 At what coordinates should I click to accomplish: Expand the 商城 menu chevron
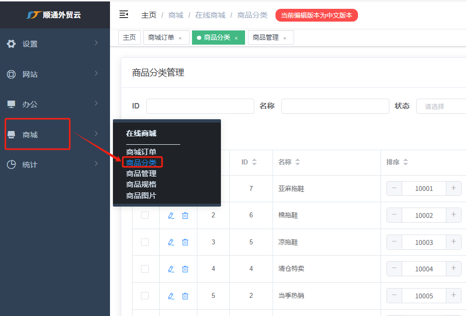coord(96,133)
